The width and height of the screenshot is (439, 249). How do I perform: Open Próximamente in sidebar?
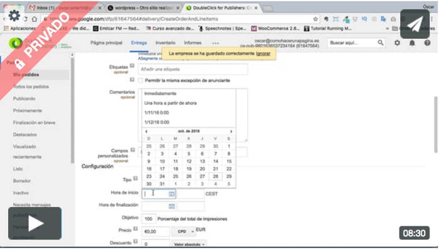(x=28, y=110)
